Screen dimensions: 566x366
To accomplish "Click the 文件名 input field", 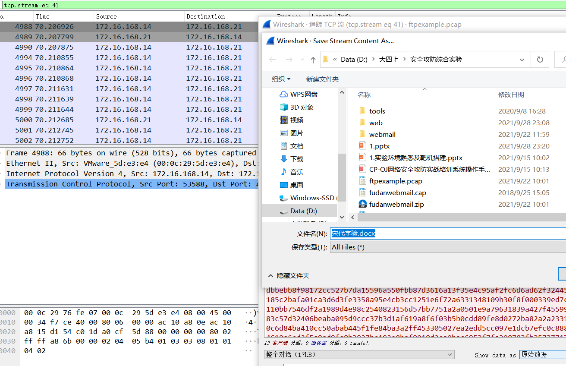I will click(448, 233).
